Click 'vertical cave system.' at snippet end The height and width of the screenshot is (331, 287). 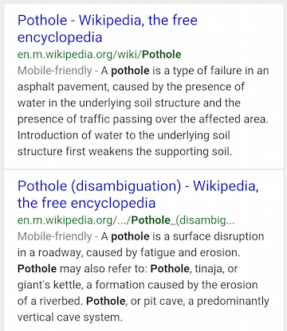pyautogui.click(x=70, y=317)
